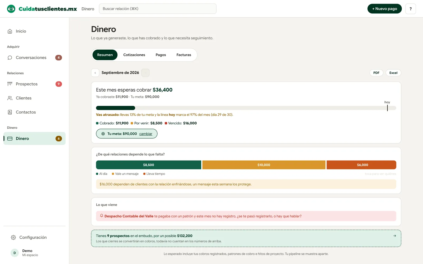Image resolution: width=423 pixels, height=264 pixels.
Task: Click the Cuidatusclientes.mx logo icon
Action: 11,9
